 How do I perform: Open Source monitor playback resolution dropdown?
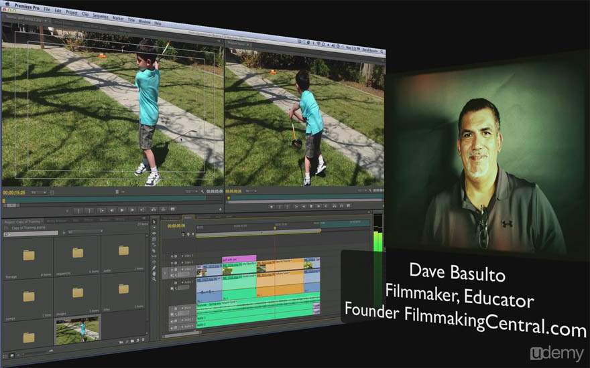(192, 191)
